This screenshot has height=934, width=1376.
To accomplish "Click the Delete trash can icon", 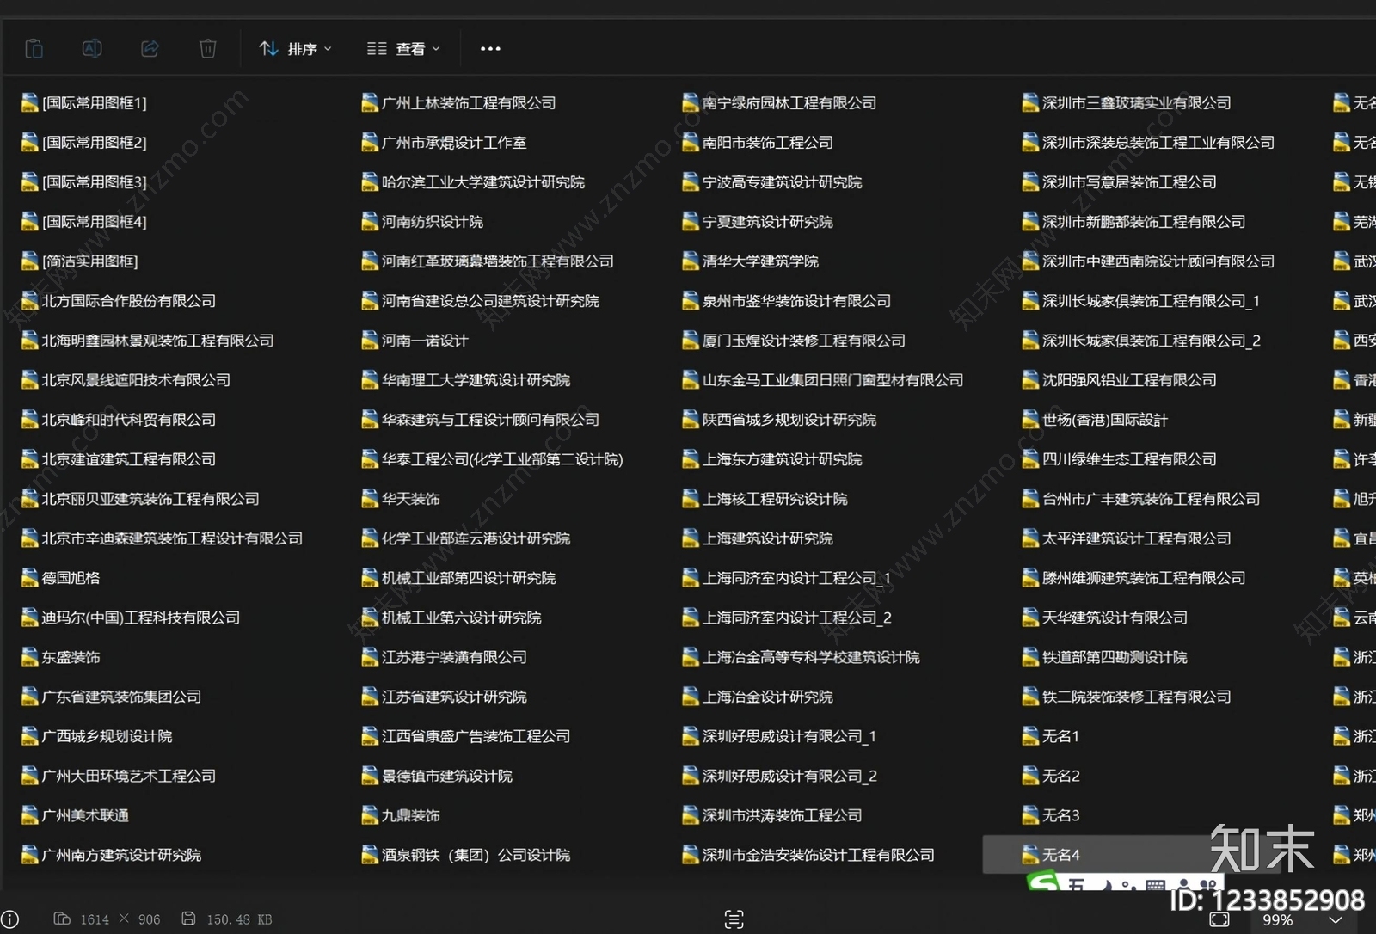I will point(208,49).
